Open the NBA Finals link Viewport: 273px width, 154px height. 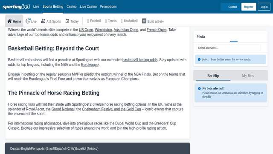coord(142,74)
